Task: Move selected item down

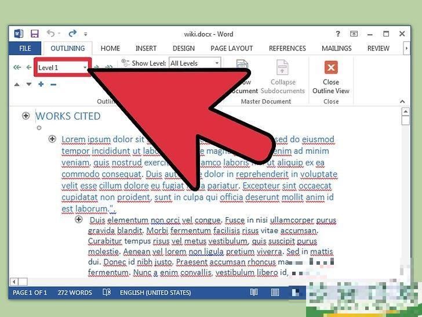Action: [29, 84]
